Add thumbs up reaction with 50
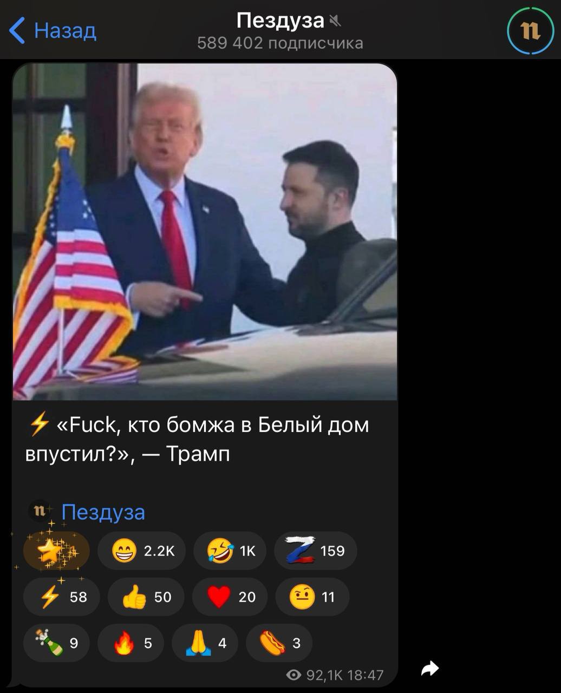 pyautogui.click(x=146, y=597)
